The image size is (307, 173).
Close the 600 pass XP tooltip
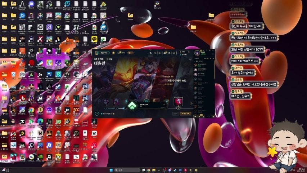[164, 105]
